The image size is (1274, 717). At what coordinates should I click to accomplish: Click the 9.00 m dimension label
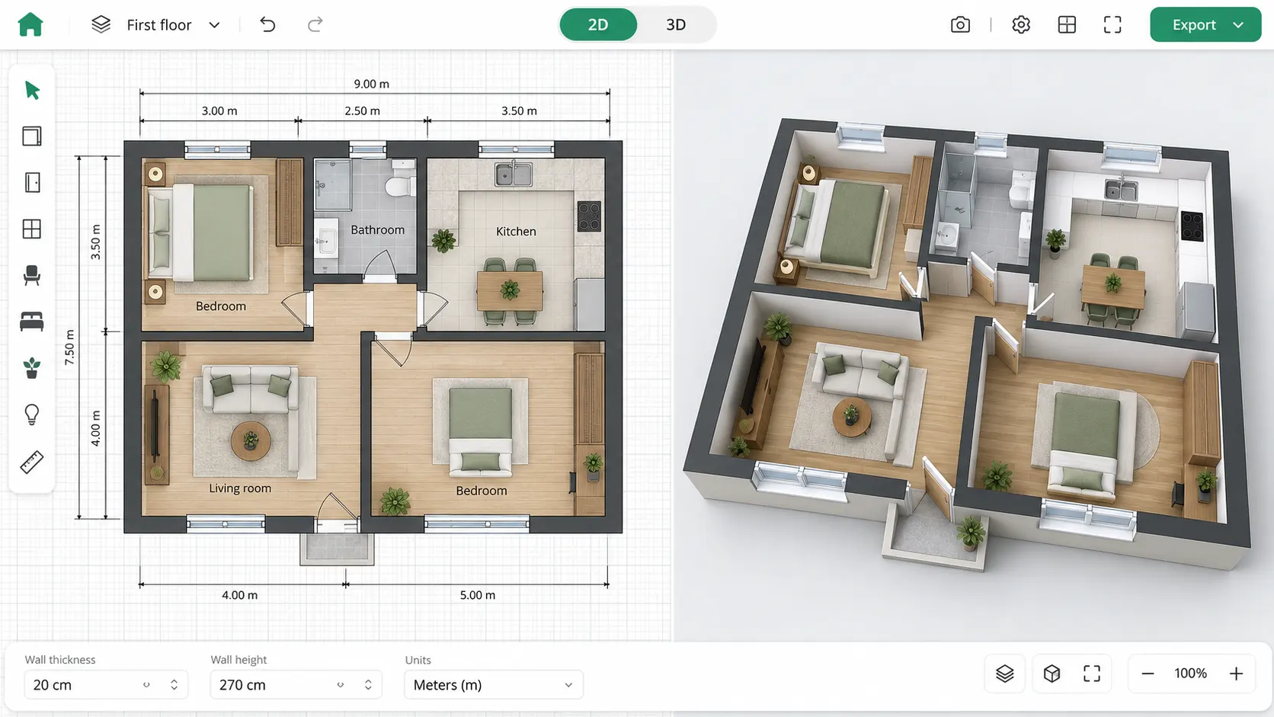pos(371,84)
